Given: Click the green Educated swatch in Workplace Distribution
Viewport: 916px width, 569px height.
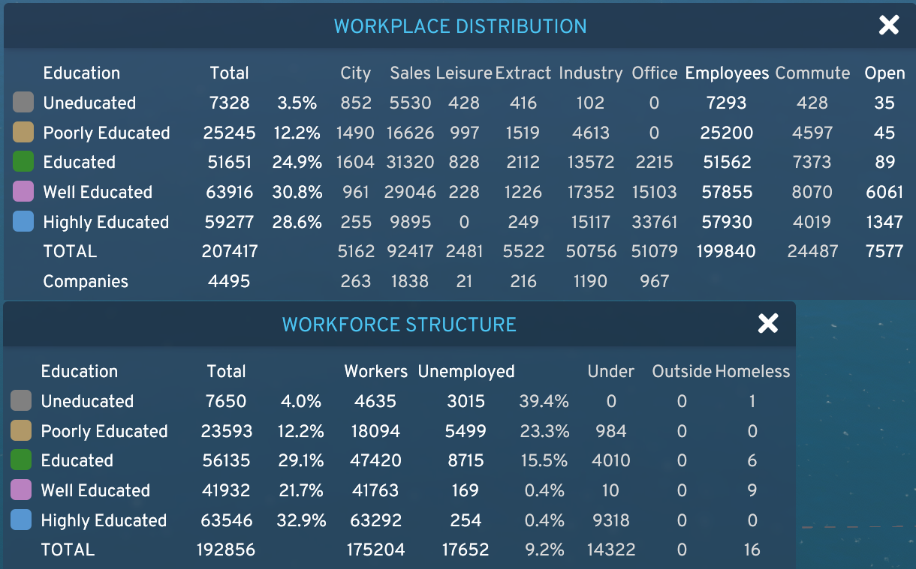Looking at the screenshot, I should pyautogui.click(x=23, y=162).
